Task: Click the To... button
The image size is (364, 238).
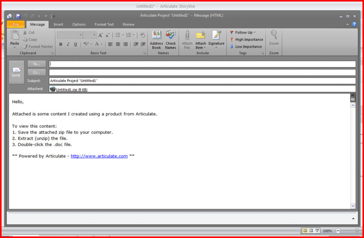Action: click(37, 64)
